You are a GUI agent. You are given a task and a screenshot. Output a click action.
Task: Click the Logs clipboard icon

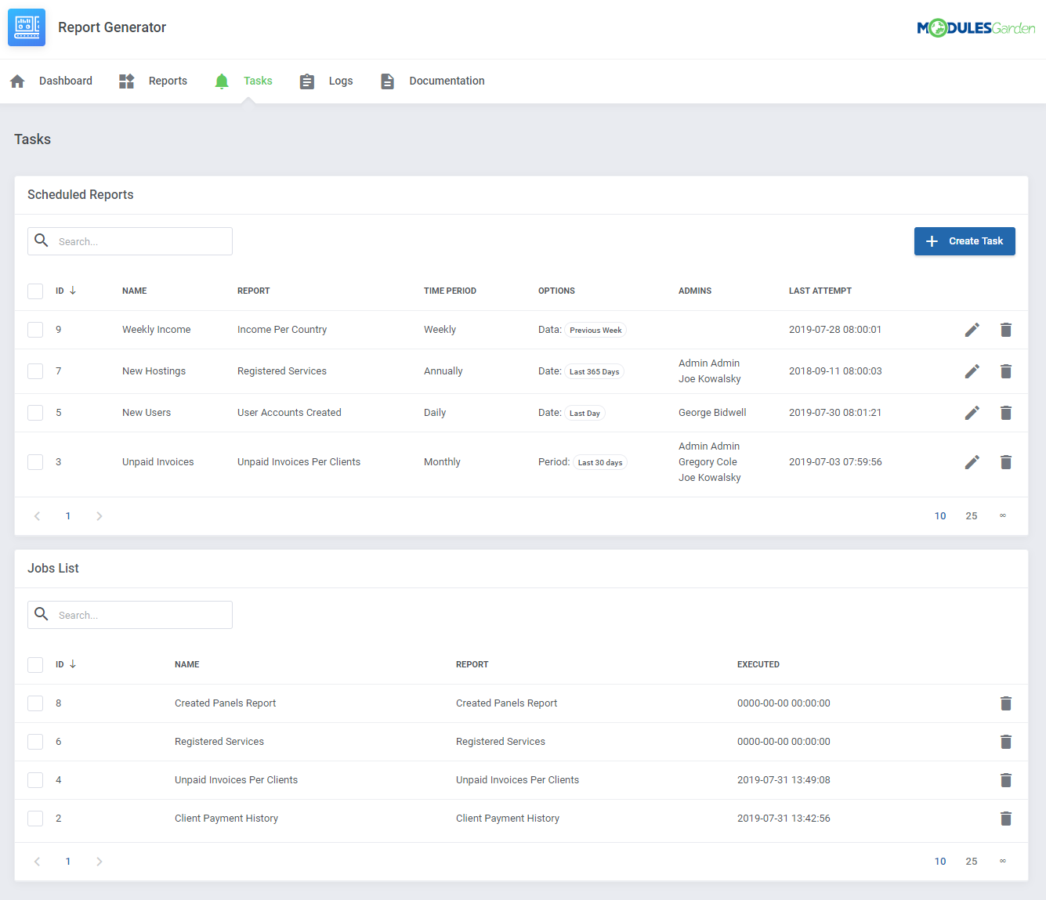pos(306,81)
